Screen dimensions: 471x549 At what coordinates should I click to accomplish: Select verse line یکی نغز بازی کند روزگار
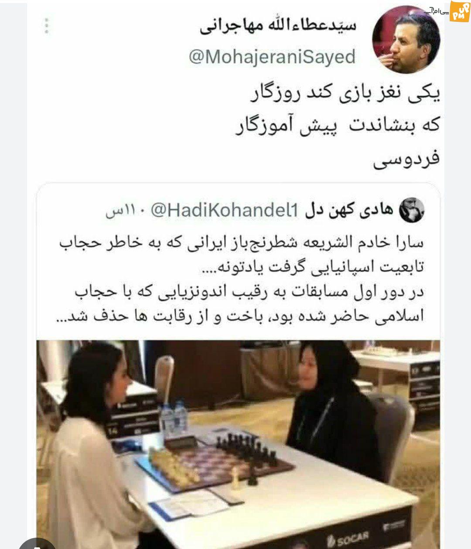coord(345,95)
